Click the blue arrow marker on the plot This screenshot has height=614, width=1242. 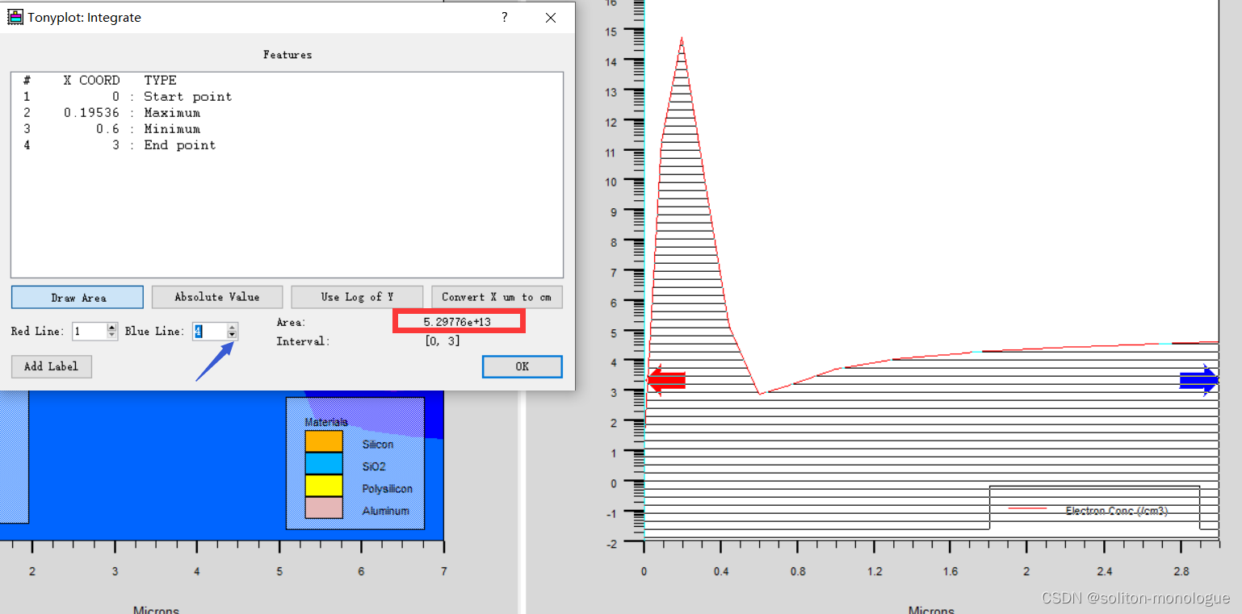coord(1200,379)
